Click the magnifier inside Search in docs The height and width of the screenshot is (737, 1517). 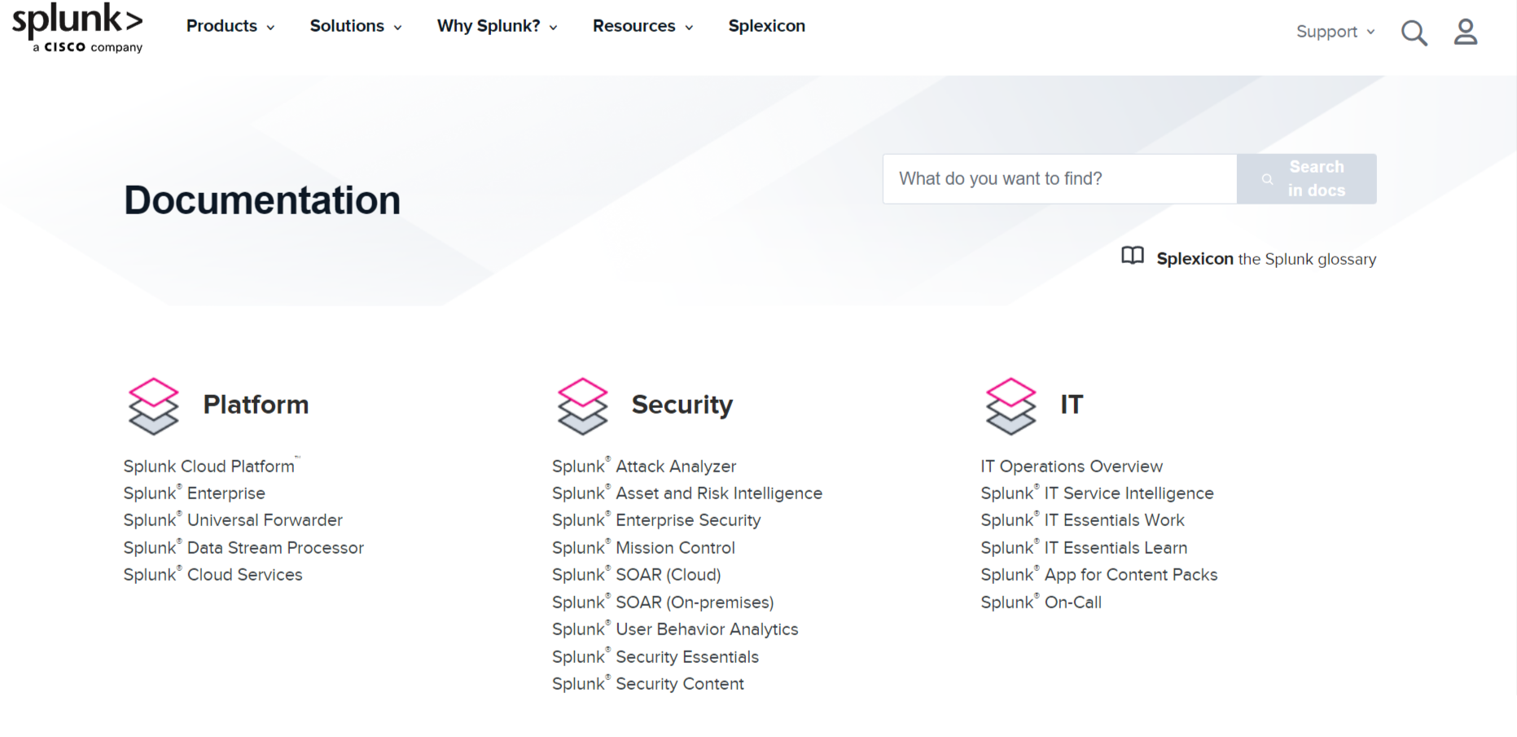[x=1267, y=179]
